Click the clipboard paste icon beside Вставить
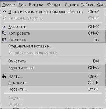Image resolution: width=106 pixels, height=109 pixels. click(4, 39)
